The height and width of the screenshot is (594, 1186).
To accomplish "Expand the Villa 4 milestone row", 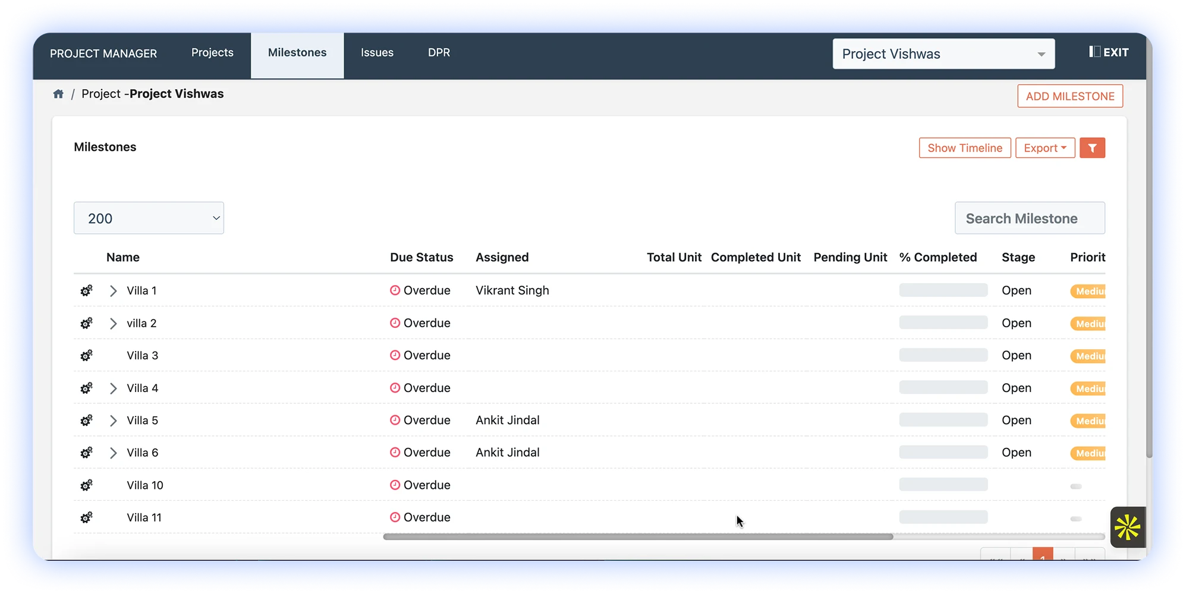I will pos(113,388).
